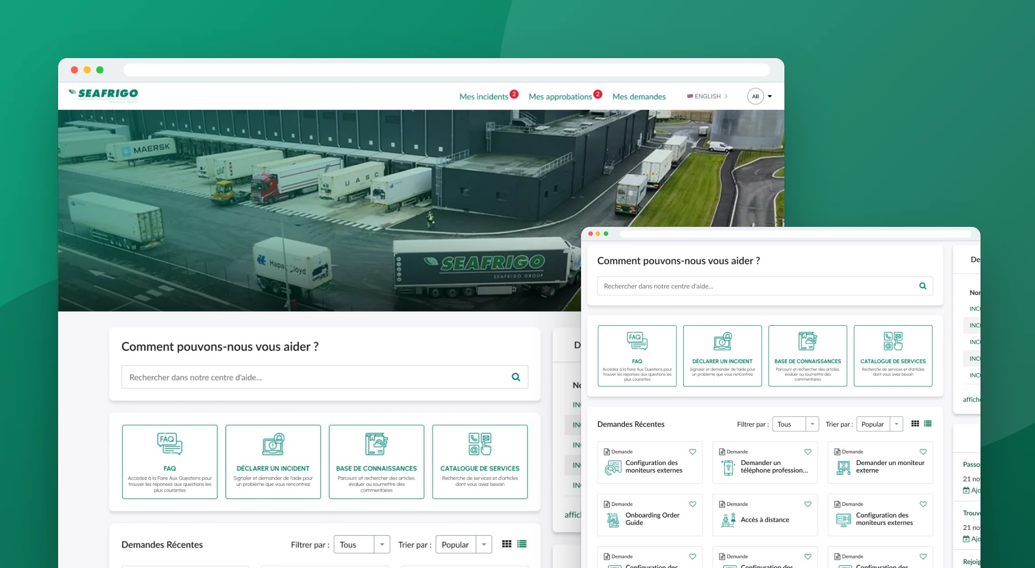This screenshot has width=1035, height=568.
Task: Switch to grid view in the front window
Action: point(915,424)
